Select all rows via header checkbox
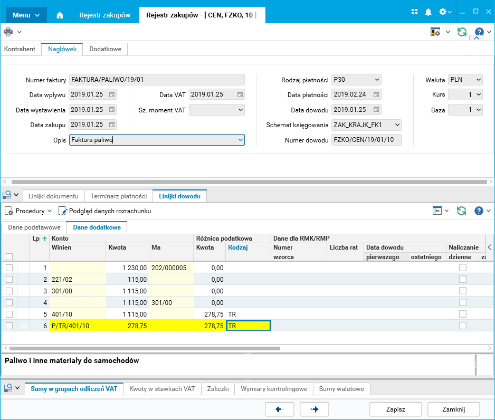Viewport: 495px width, 420px height. [9, 256]
